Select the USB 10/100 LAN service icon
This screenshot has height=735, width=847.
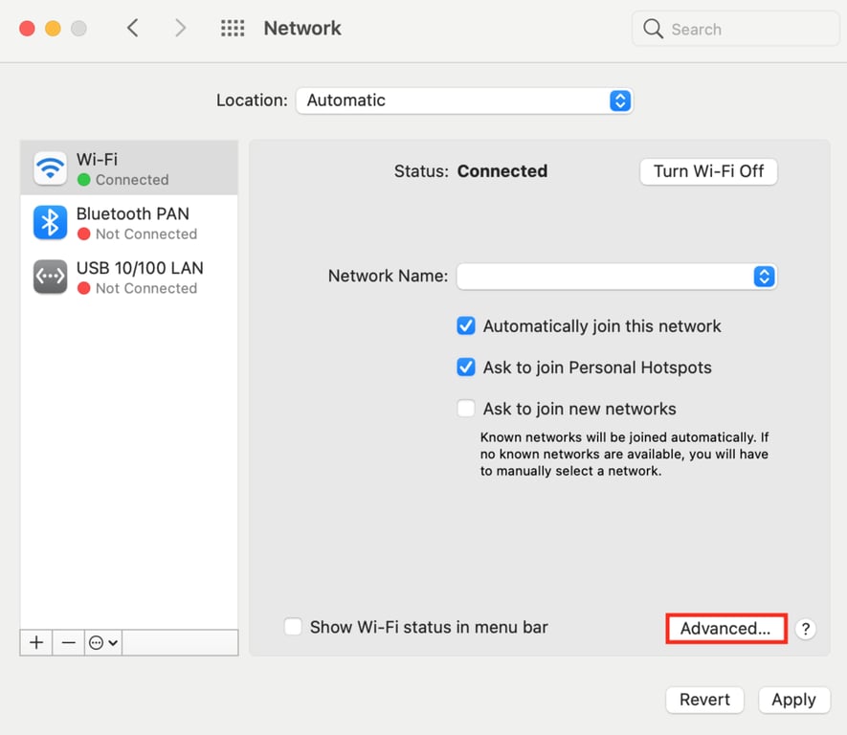click(49, 277)
